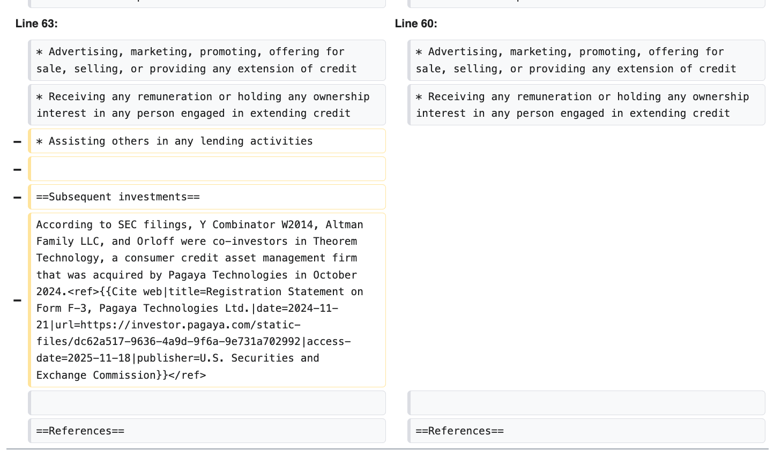Click the minus marker beside the SEC filings paragraph
Viewport: 774px width, 450px height.
click(x=17, y=300)
